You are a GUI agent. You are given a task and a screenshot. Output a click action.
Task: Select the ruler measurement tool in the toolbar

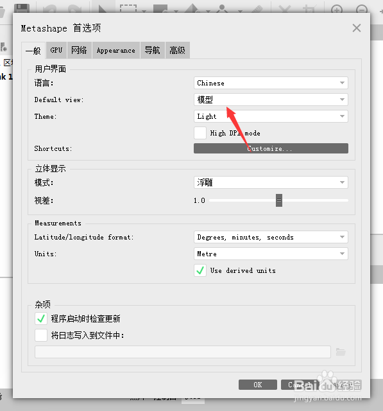tap(257, 9)
